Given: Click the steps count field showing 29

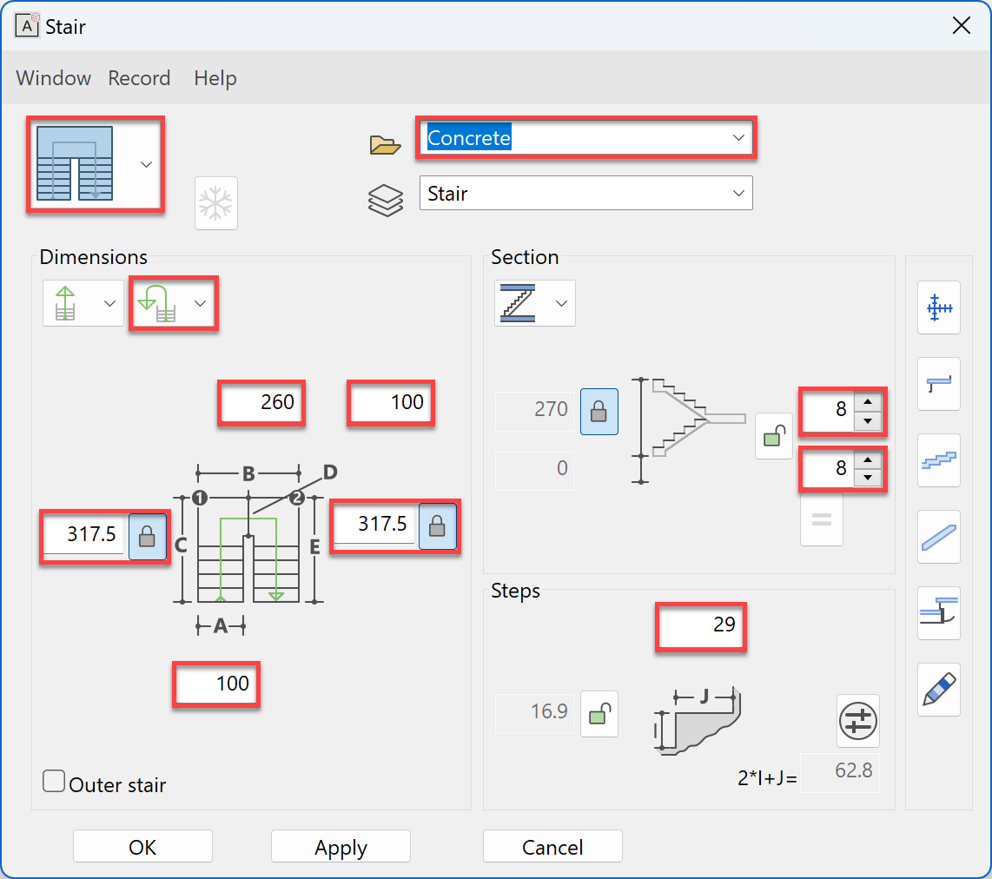Looking at the screenshot, I should coord(701,625).
